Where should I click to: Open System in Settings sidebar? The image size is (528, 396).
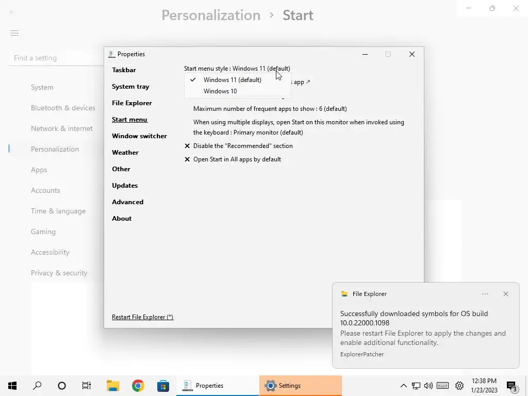coord(42,88)
